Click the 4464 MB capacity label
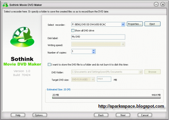 coord(156,95)
